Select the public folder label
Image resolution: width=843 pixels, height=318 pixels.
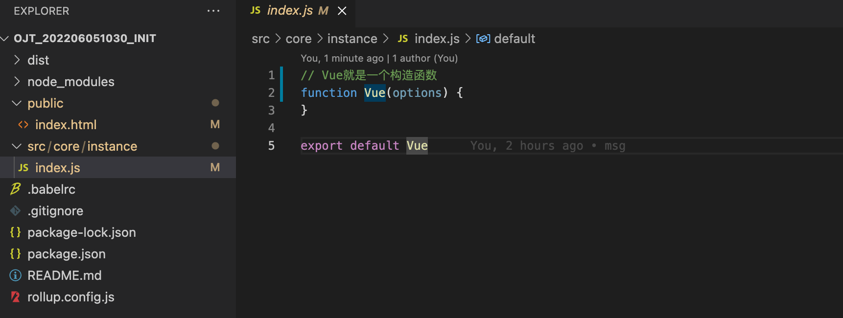pyautogui.click(x=46, y=103)
